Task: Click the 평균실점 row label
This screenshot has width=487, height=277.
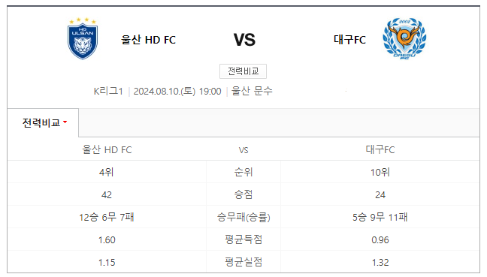Action: (x=243, y=263)
